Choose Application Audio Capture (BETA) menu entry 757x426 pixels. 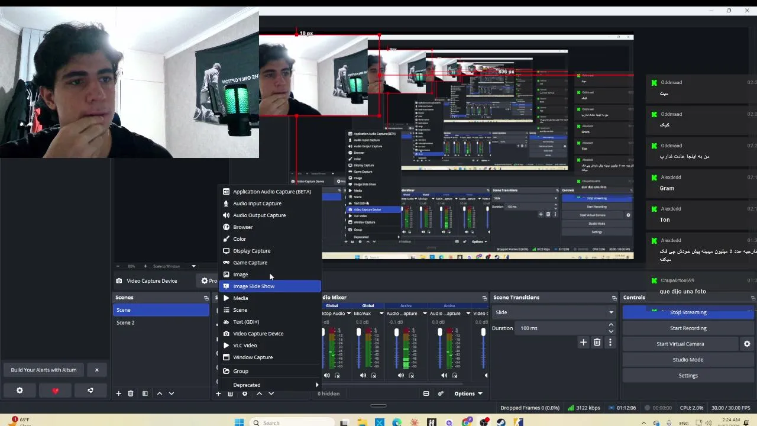tap(270, 192)
